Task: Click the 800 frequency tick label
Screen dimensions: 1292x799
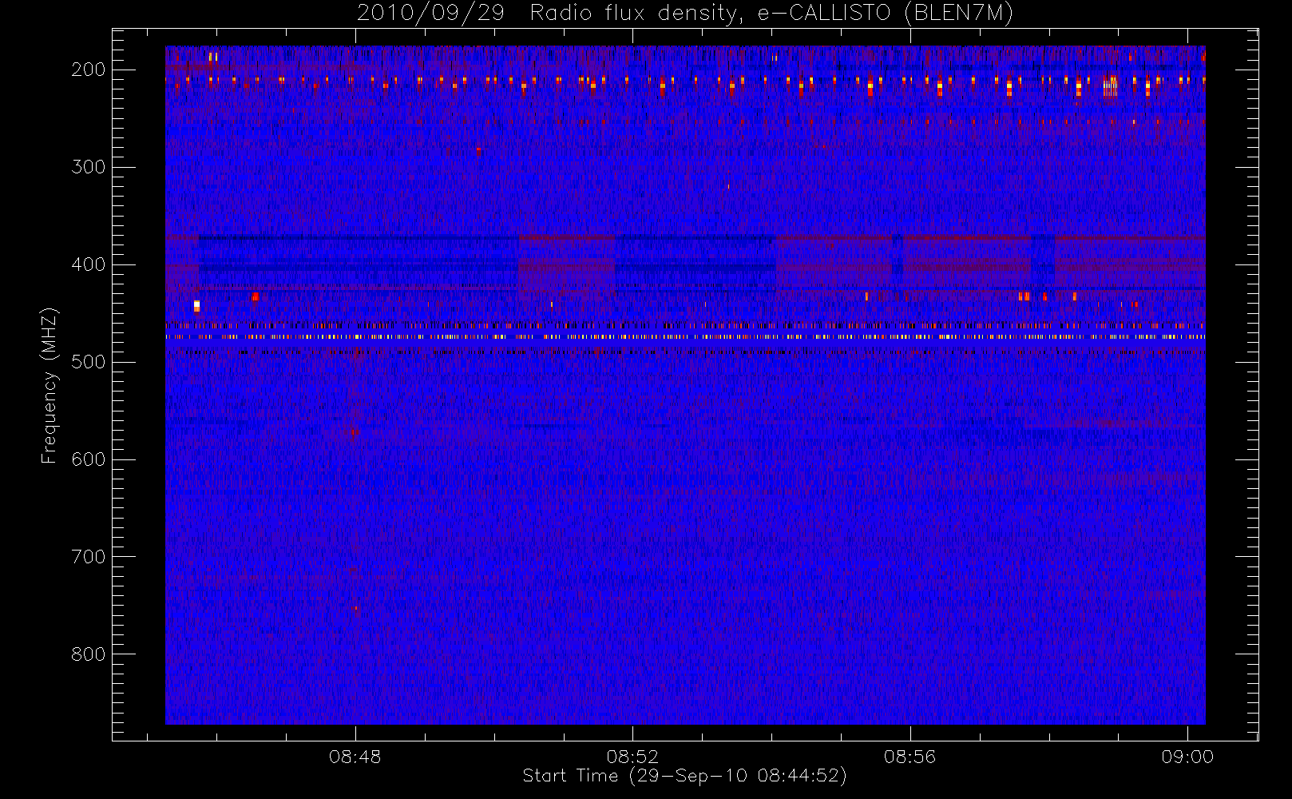Action: [89, 654]
